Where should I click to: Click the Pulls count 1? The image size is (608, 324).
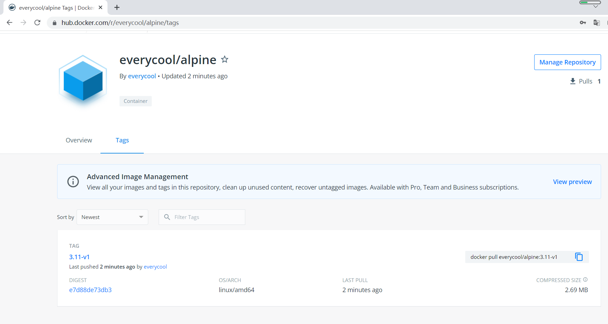[599, 81]
